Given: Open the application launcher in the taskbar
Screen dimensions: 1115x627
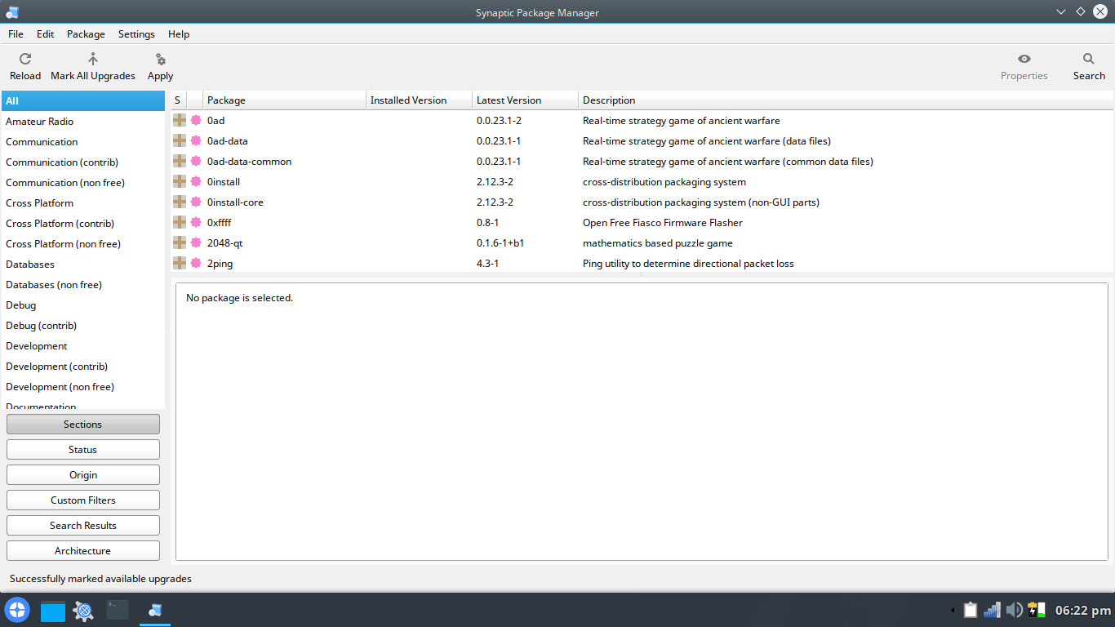Looking at the screenshot, I should point(17,610).
